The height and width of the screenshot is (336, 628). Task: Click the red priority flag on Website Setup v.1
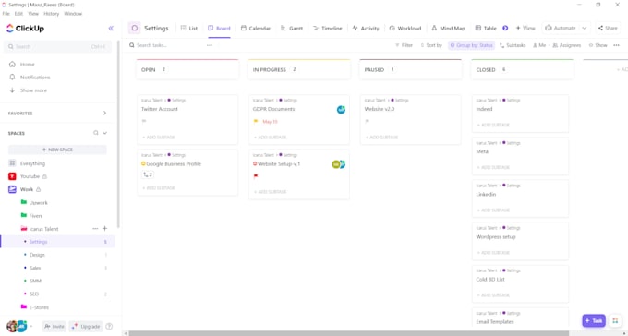coord(256,175)
